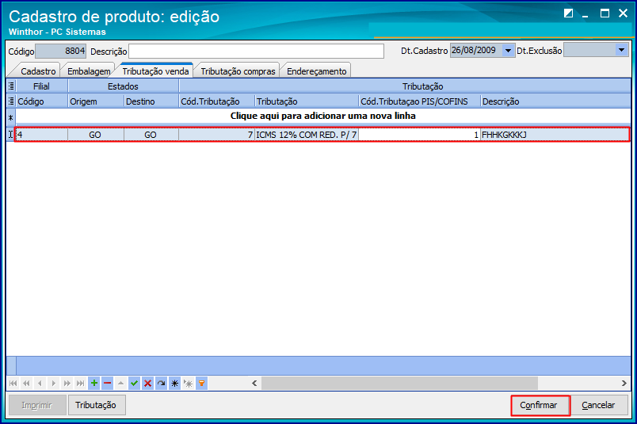
Task: Click the Confirmar button
Action: pos(539,405)
